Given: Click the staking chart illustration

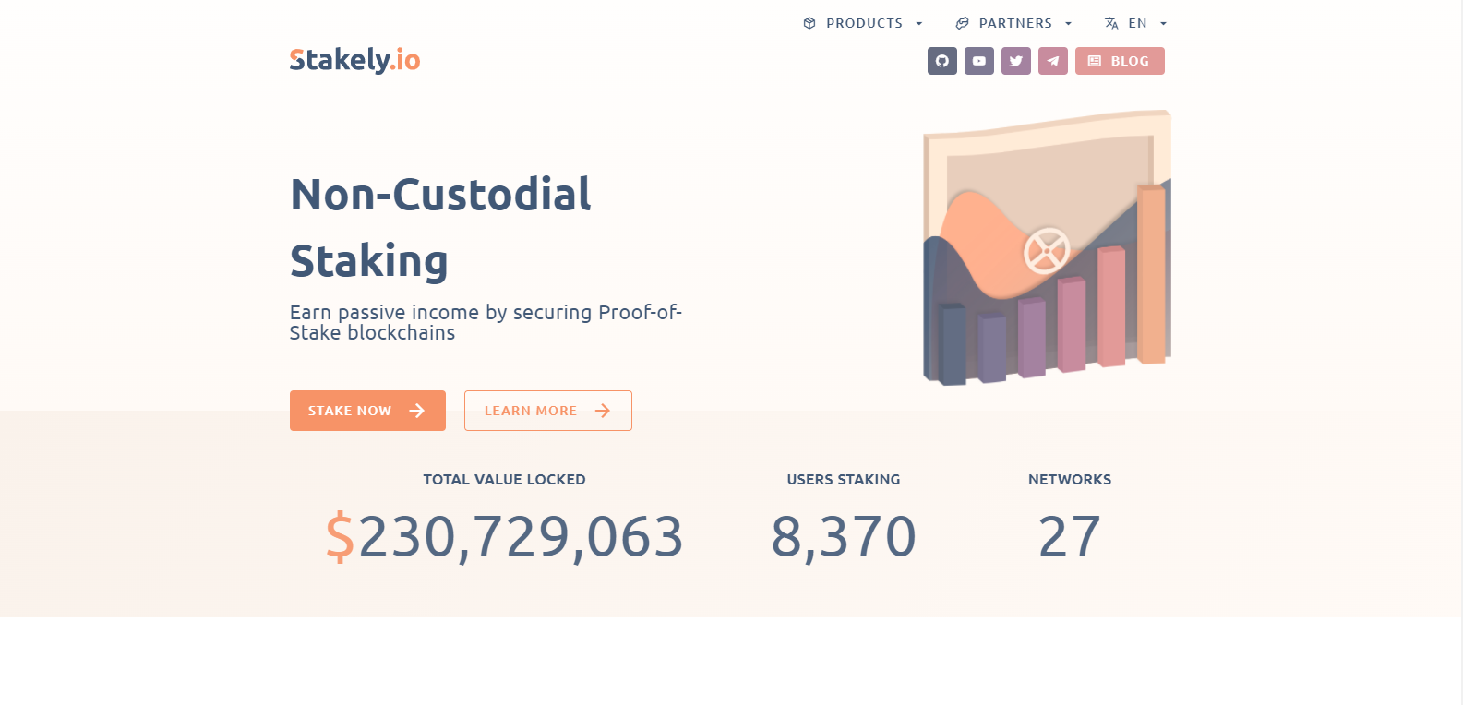Looking at the screenshot, I should [x=1047, y=247].
